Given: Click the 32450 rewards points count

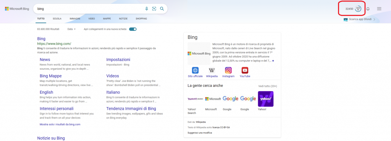Looking at the screenshot, I should click(x=349, y=9).
